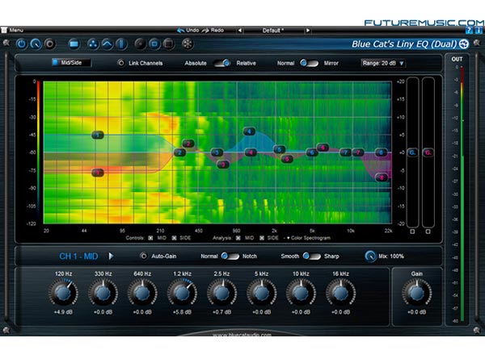This screenshot has height=363, width=485.
Task: Click the Mix knob icon
Action: tap(370, 257)
